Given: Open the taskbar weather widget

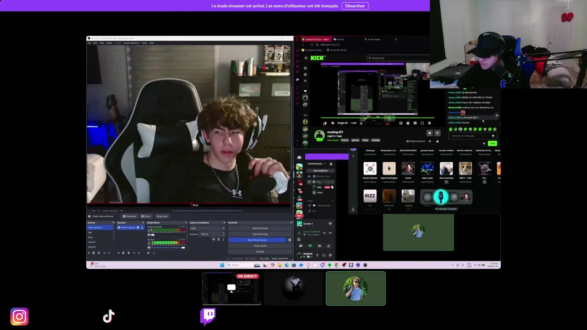Looking at the screenshot, I should coord(98,265).
